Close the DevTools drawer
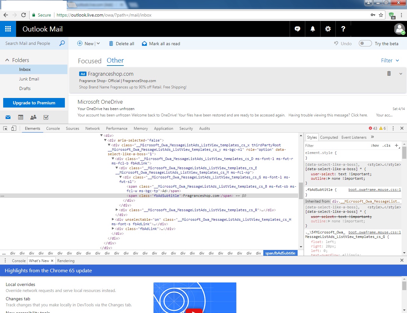 (x=402, y=260)
